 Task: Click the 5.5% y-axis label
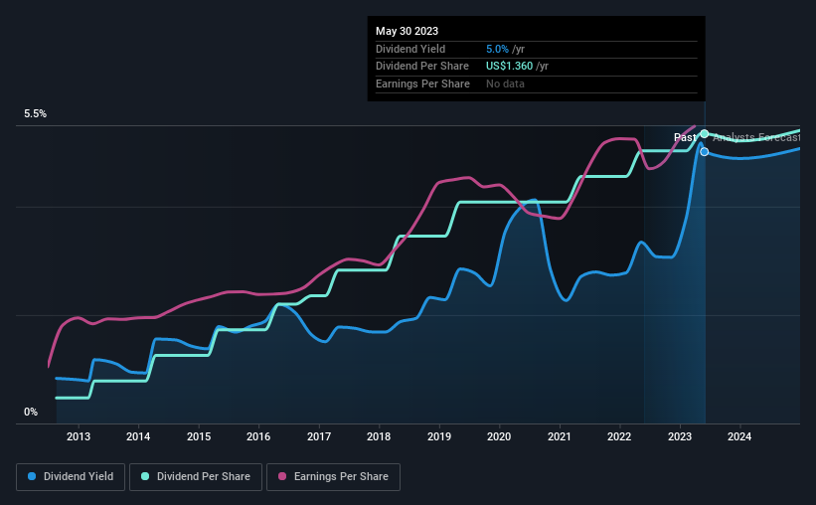(x=36, y=114)
